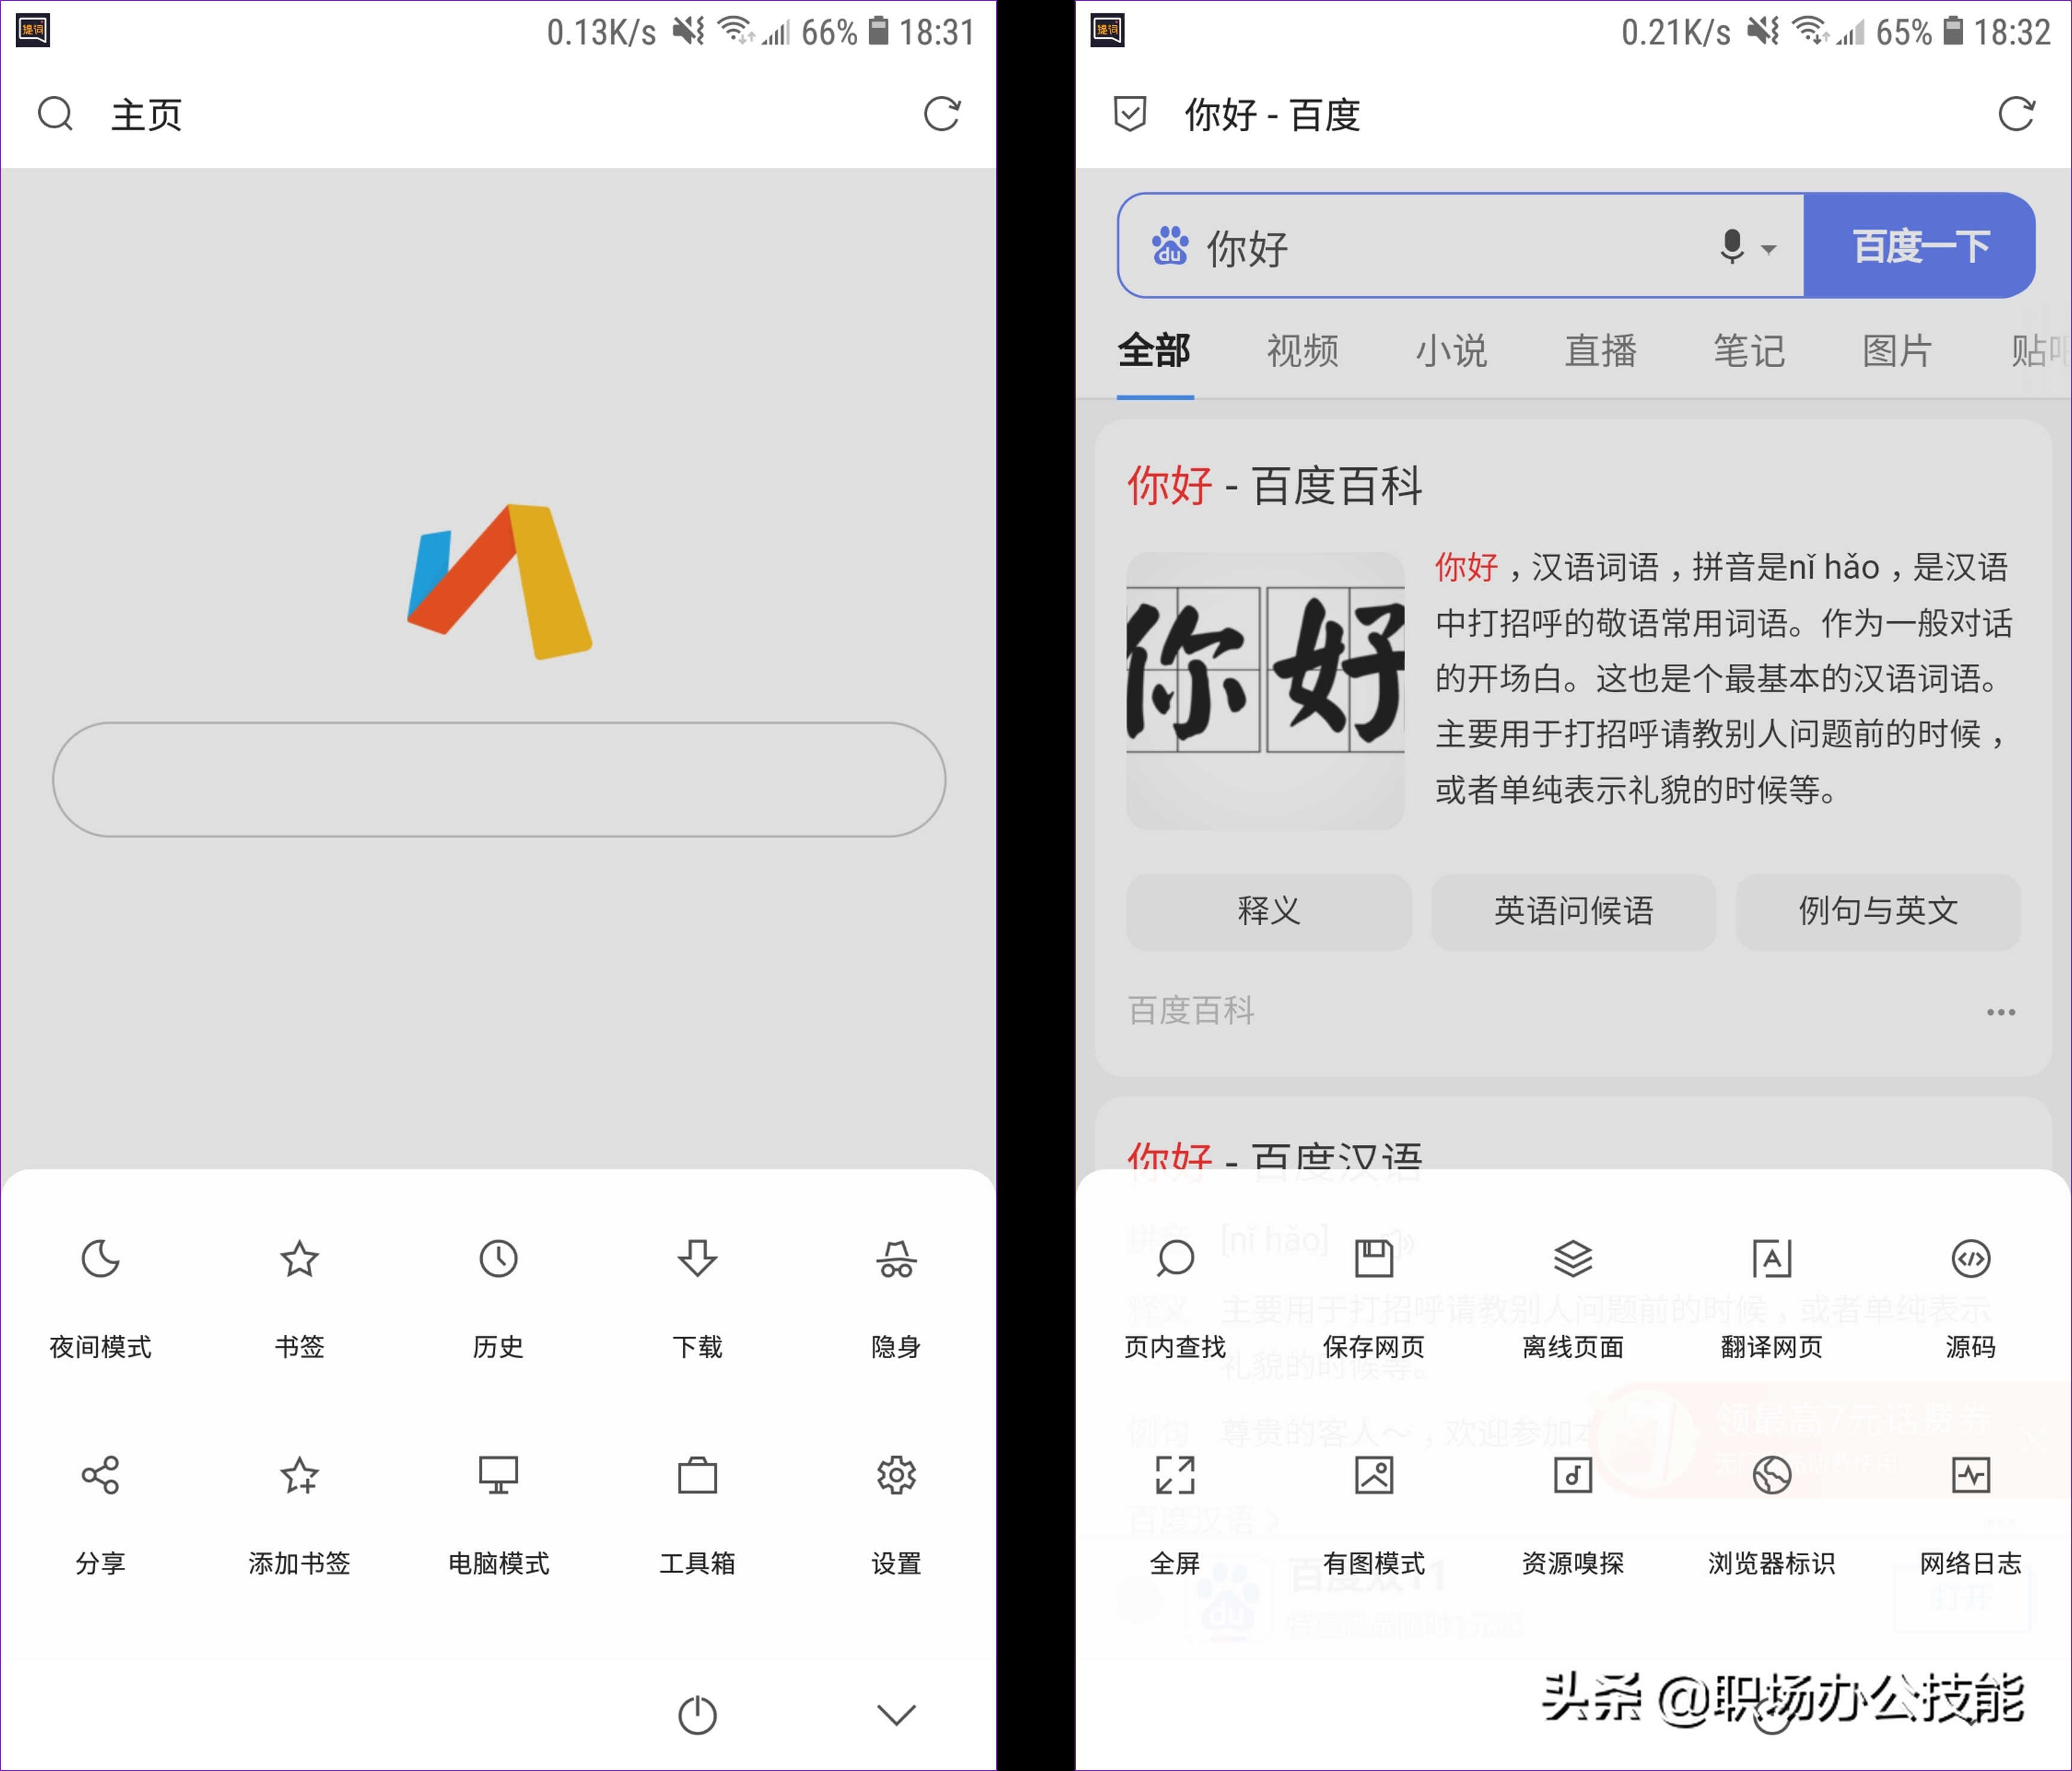This screenshot has width=2072, height=1771.
Task: Open History clock icon (历史)
Action: pyautogui.click(x=498, y=1259)
